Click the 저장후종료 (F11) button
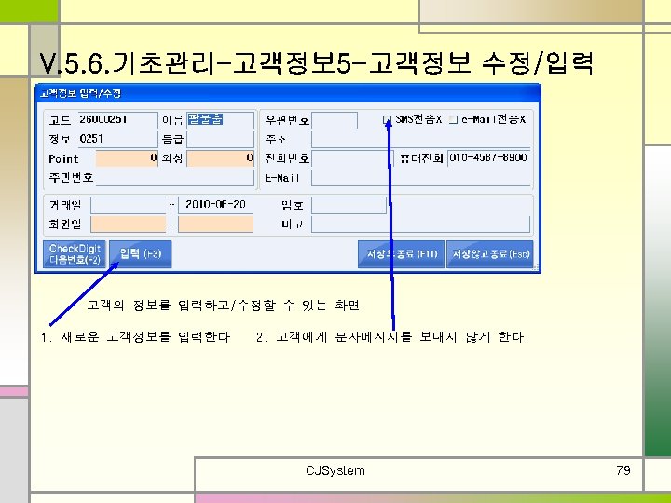Screen dimensions: 671x503 (x=401, y=254)
